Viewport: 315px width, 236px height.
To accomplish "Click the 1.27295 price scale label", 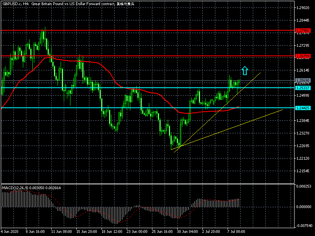I will [303, 46].
